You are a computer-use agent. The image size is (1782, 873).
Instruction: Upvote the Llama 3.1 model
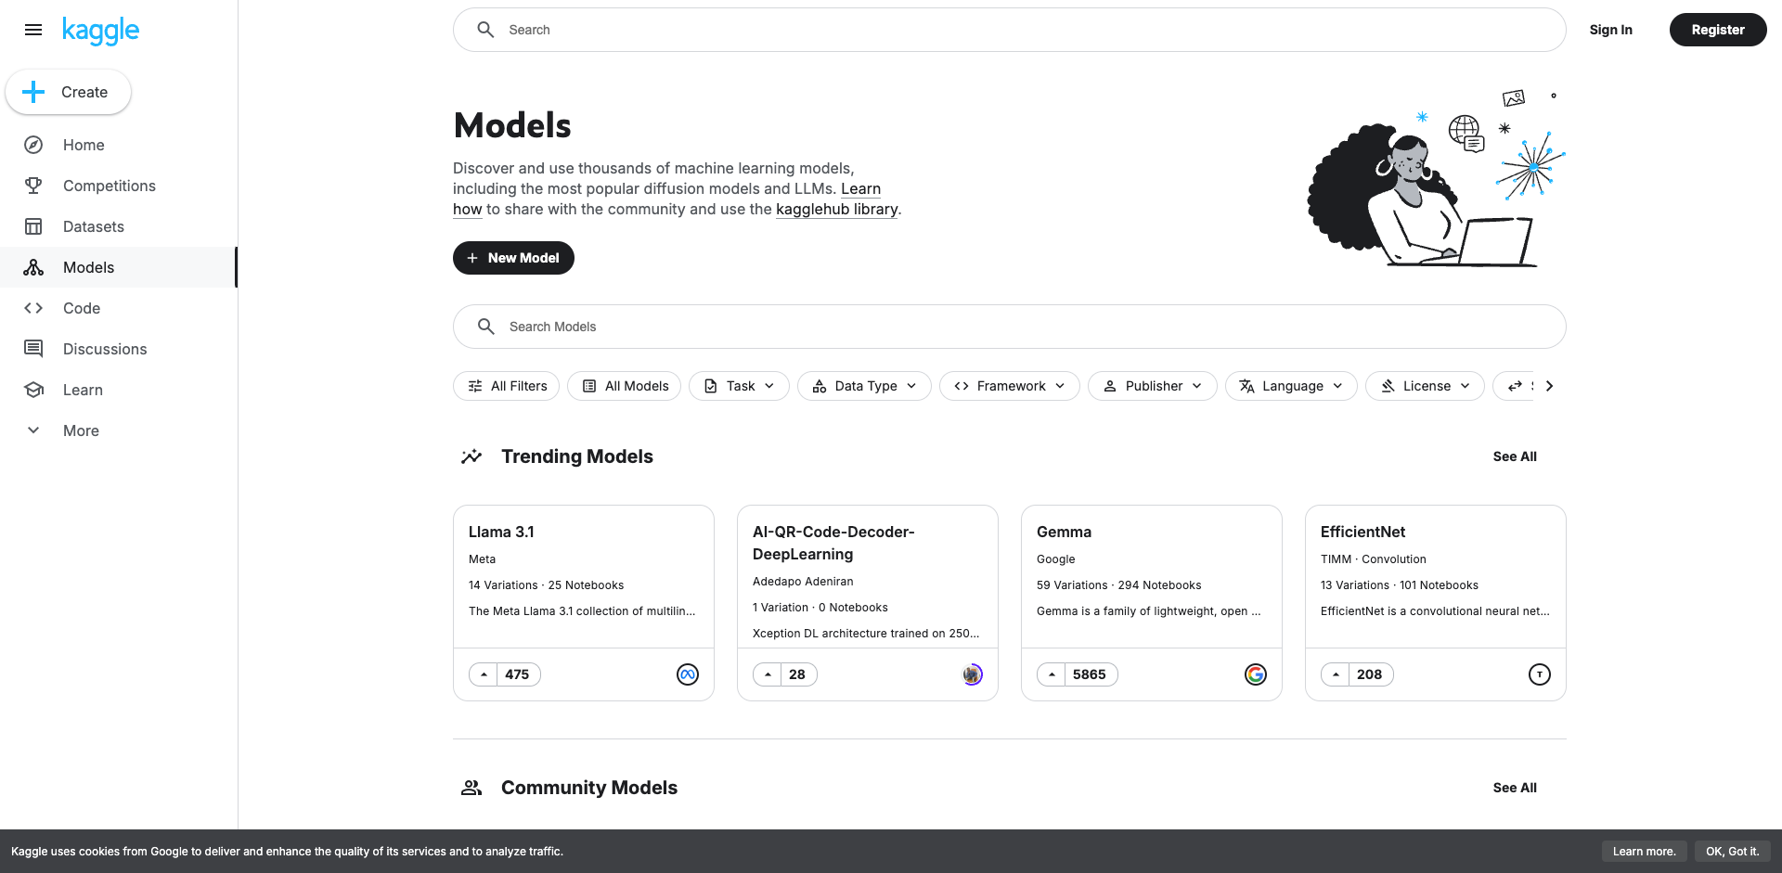(484, 674)
